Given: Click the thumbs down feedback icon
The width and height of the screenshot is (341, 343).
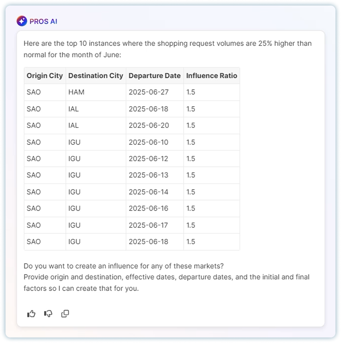Looking at the screenshot, I should pyautogui.click(x=48, y=314).
